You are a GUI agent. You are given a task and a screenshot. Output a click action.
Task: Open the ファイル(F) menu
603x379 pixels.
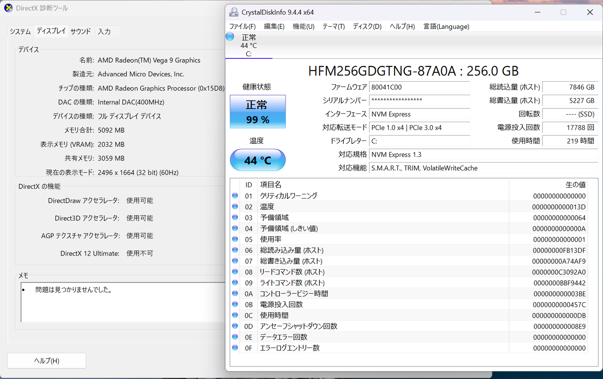(x=242, y=26)
